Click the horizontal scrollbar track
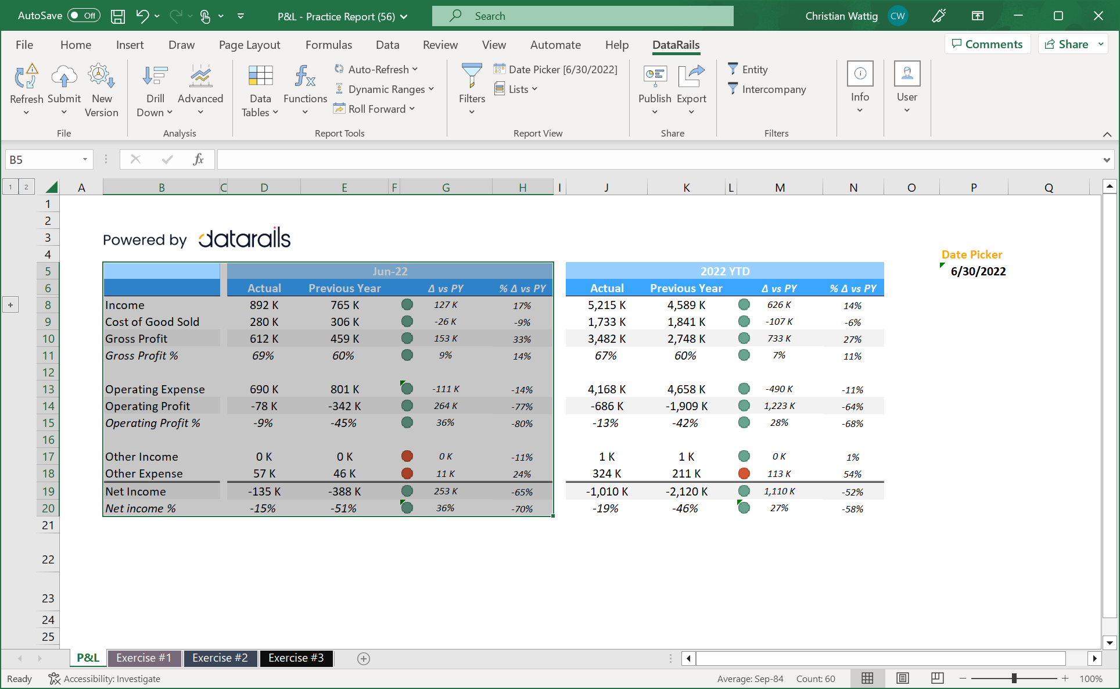 coord(881,658)
